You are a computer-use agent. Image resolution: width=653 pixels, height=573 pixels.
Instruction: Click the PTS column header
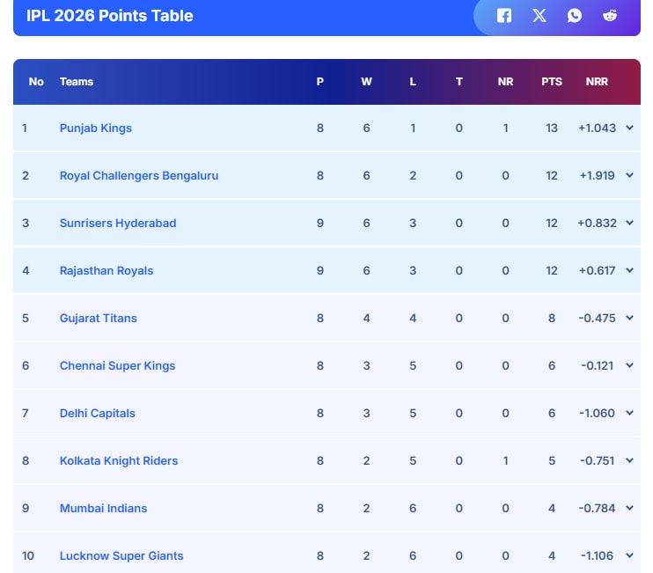click(552, 82)
